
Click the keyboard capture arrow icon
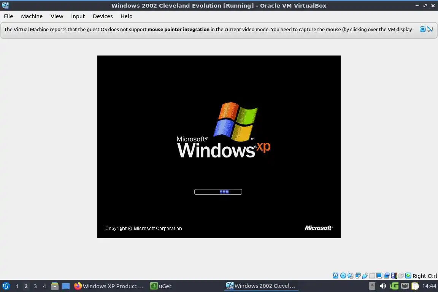(408, 276)
